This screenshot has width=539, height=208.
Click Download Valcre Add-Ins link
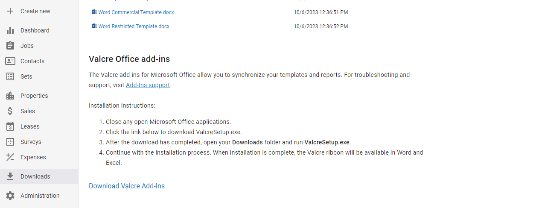[127, 186]
